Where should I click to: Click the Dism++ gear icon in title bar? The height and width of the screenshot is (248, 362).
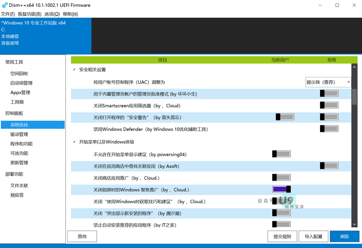[x=5, y=5]
